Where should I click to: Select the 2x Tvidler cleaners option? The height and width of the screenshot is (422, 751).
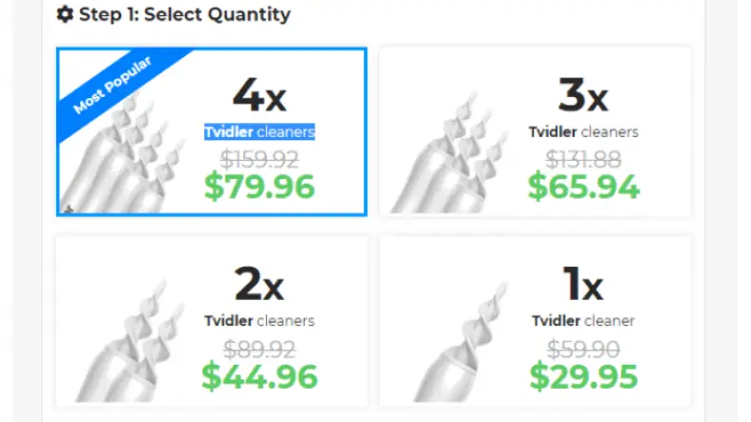258,284
